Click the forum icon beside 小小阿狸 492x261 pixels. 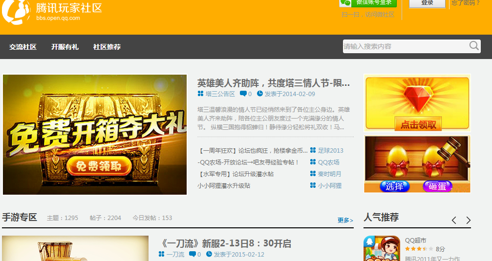[313, 185]
